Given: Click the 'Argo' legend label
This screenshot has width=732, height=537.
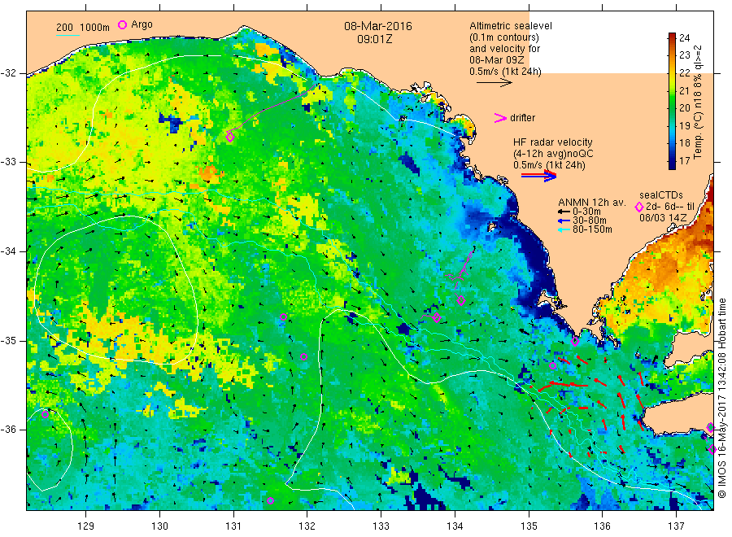Looking at the screenshot, I should pyautogui.click(x=142, y=24).
